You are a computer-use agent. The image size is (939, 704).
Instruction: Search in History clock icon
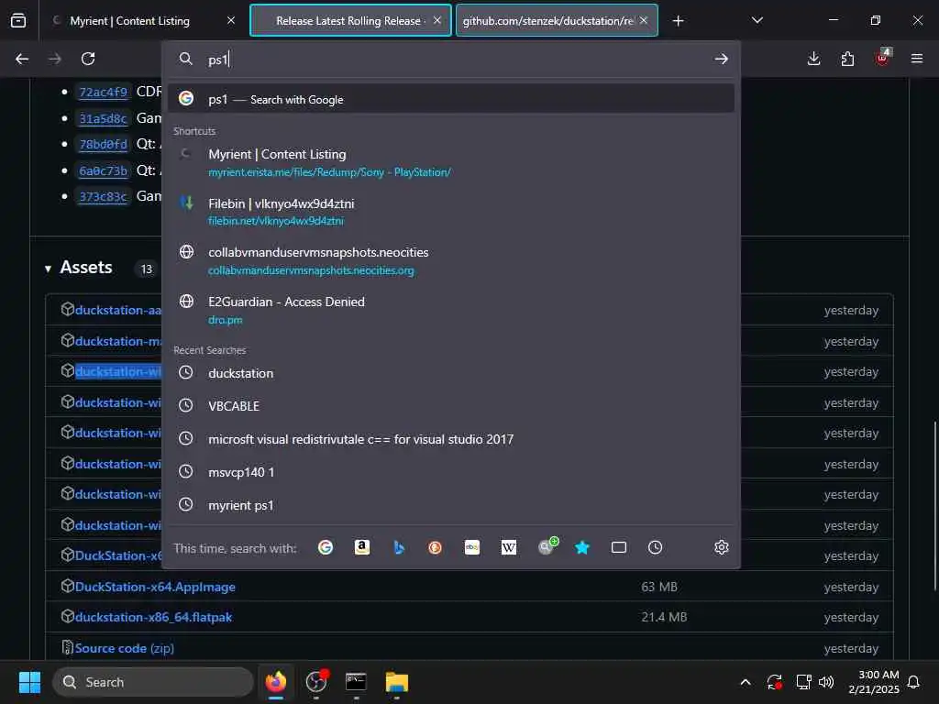pyautogui.click(x=655, y=547)
